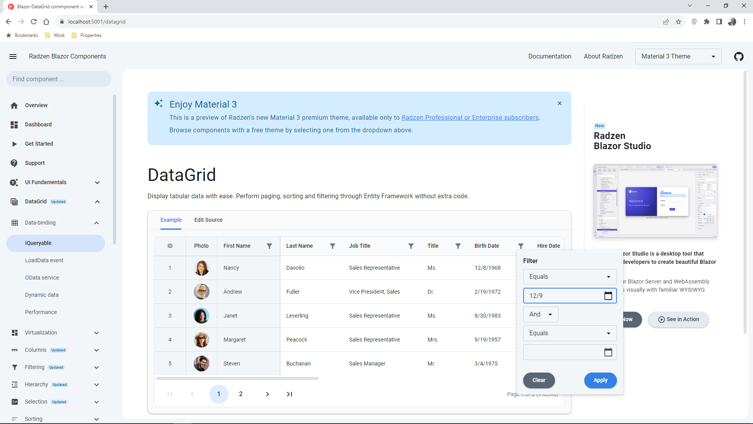Open the Get Started sidebar item
The height and width of the screenshot is (424, 753).
tap(56, 144)
